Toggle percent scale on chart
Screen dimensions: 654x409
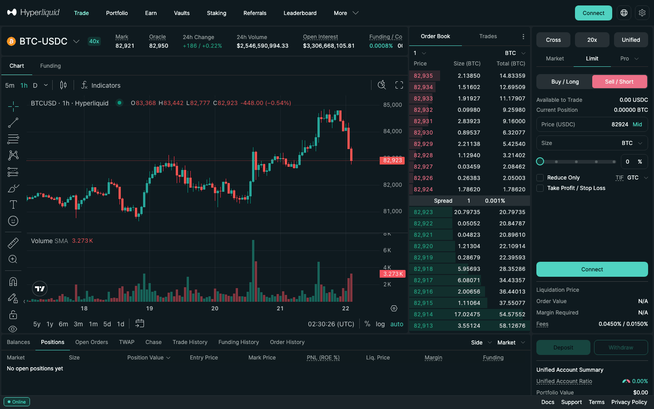tap(367, 324)
